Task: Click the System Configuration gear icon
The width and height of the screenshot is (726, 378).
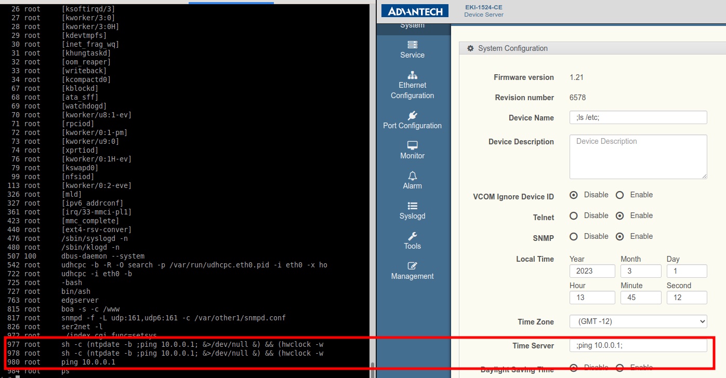Action: pyautogui.click(x=470, y=48)
